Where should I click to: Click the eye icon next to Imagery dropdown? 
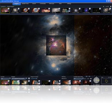click(29, 79)
